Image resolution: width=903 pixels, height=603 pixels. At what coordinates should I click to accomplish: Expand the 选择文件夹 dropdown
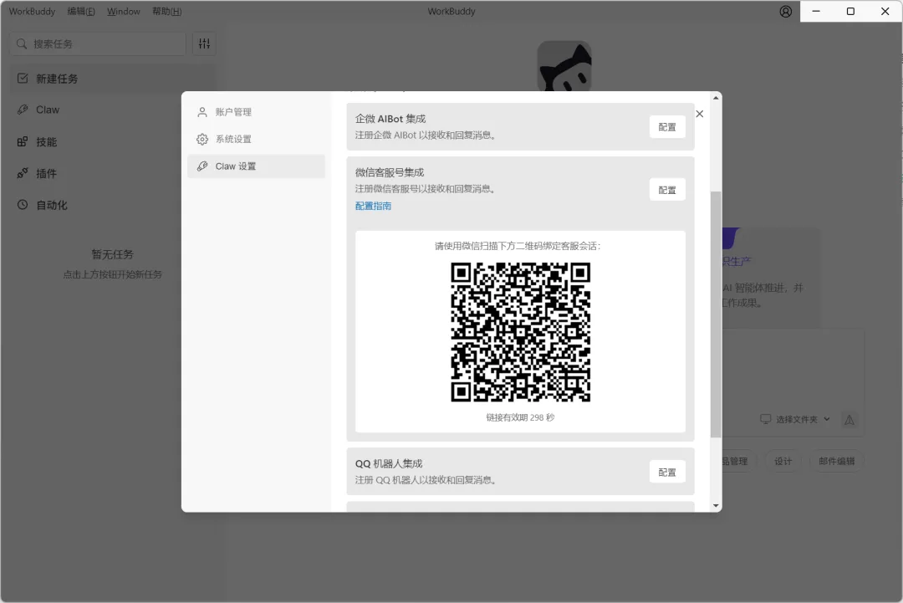(x=795, y=419)
